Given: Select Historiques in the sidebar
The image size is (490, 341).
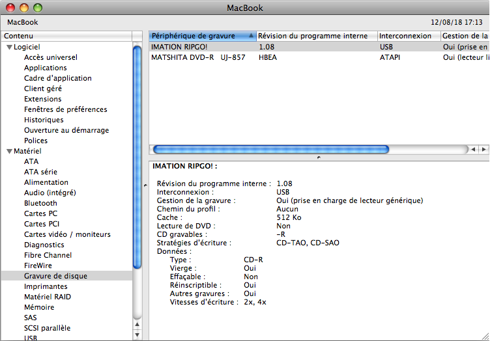Looking at the screenshot, I should click(x=44, y=120).
